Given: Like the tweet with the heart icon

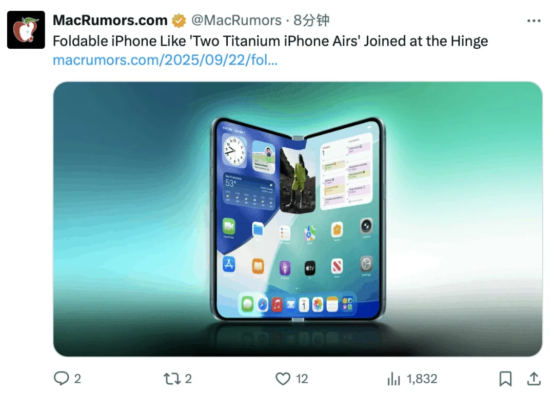Looking at the screenshot, I should tap(283, 379).
